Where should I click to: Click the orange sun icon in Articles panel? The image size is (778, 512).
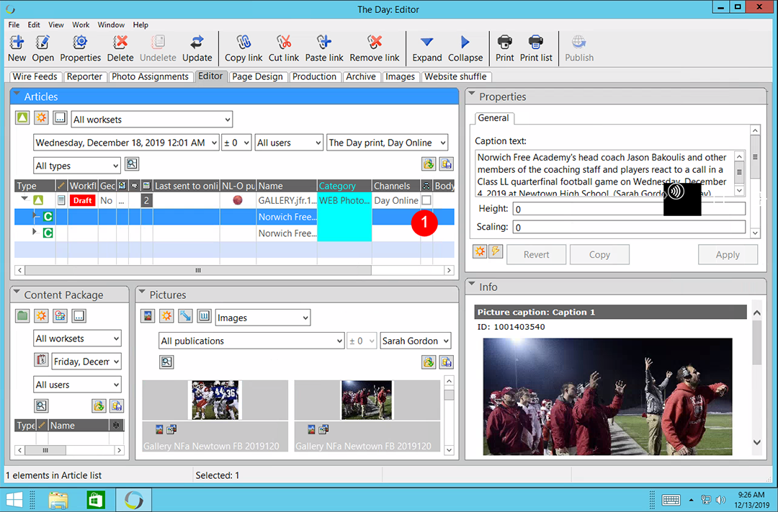[x=41, y=118]
